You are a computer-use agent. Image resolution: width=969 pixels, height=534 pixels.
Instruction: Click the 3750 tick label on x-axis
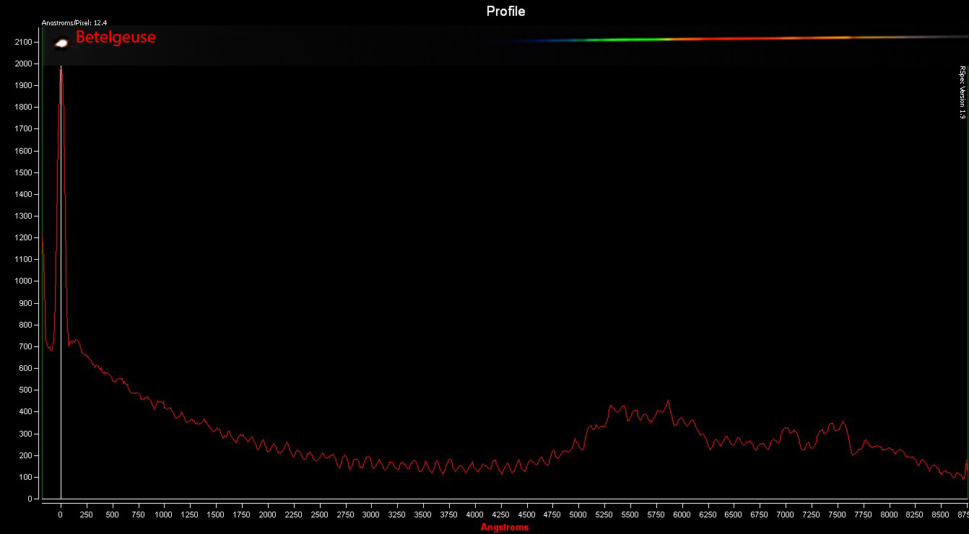coord(449,515)
